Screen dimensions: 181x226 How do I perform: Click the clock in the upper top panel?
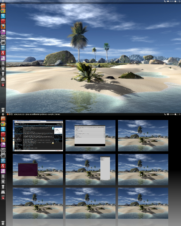pos(172,1)
